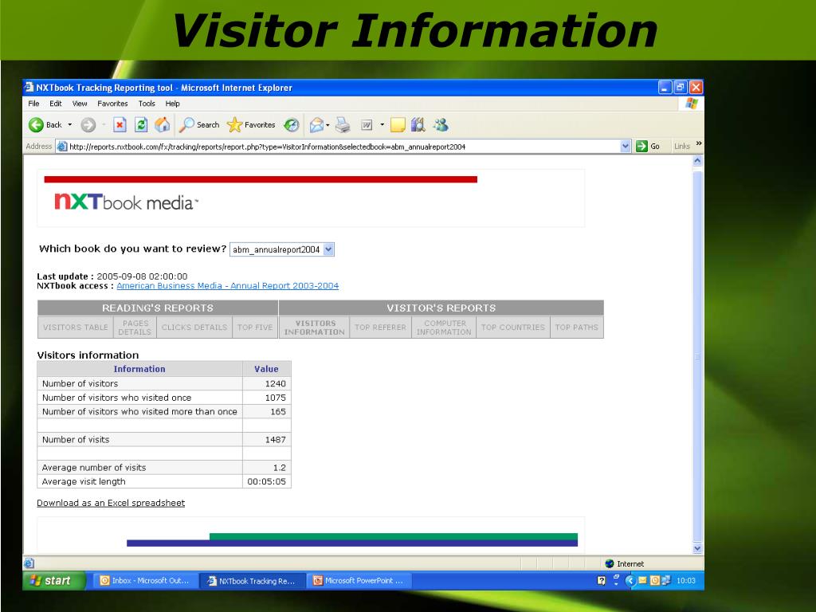
Task: Open the File menu
Action: coord(33,104)
